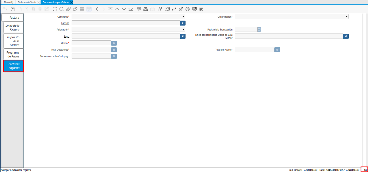This screenshot has height=172, width=368.
Task: Click the Print toolbar icon
Action: click(x=152, y=9)
